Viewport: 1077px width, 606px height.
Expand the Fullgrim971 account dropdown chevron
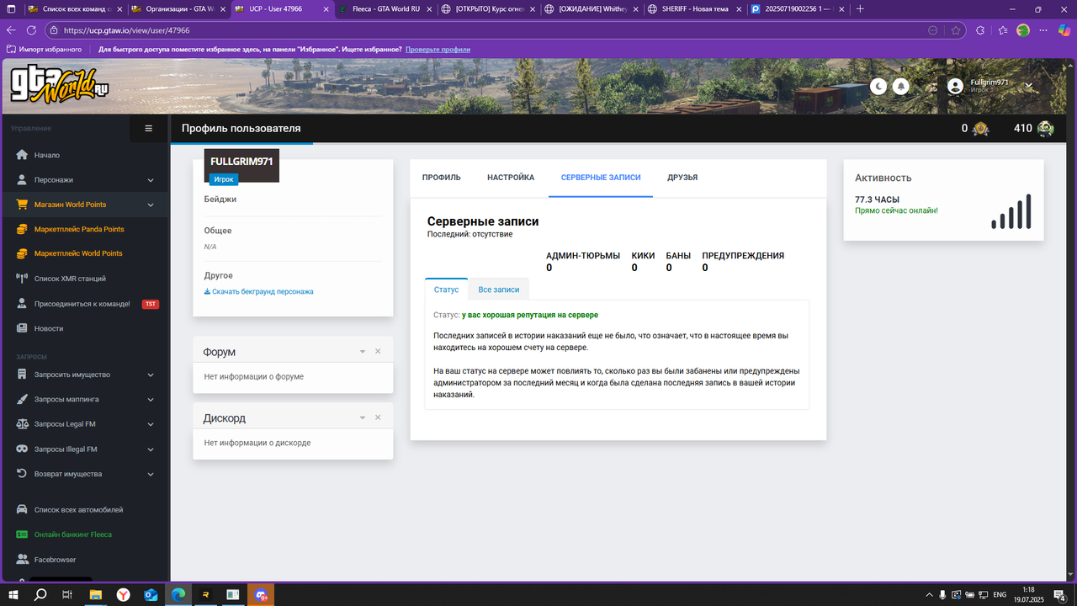(x=1028, y=86)
